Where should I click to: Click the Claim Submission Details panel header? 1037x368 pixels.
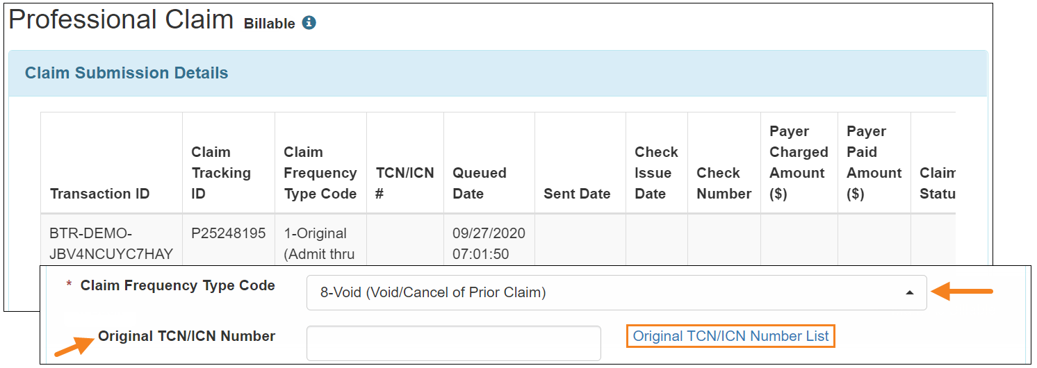(x=498, y=73)
